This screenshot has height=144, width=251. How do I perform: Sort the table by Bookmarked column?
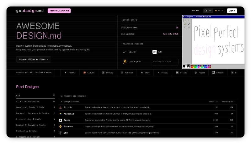pyautogui.click(x=227, y=102)
